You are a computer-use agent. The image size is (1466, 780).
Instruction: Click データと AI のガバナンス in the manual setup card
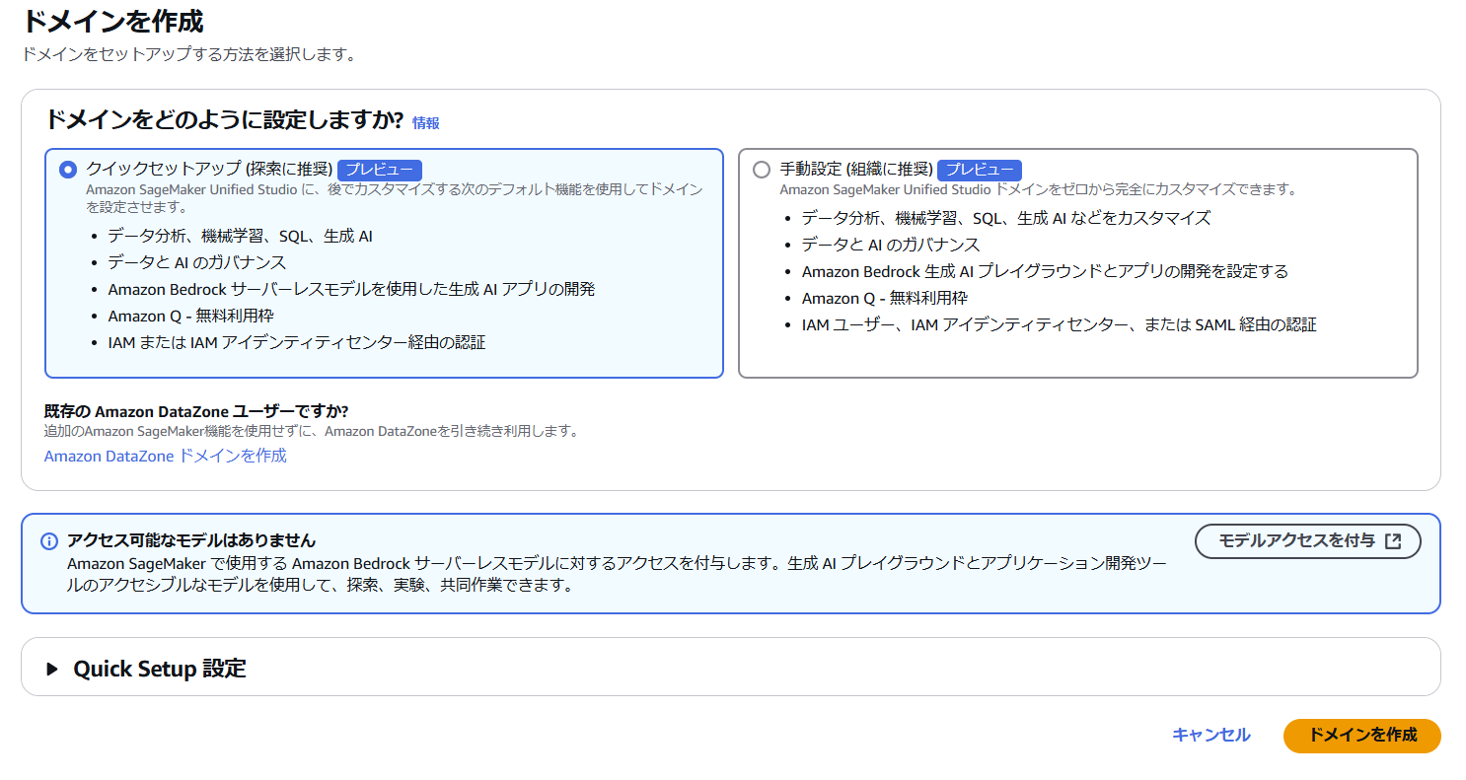click(891, 245)
